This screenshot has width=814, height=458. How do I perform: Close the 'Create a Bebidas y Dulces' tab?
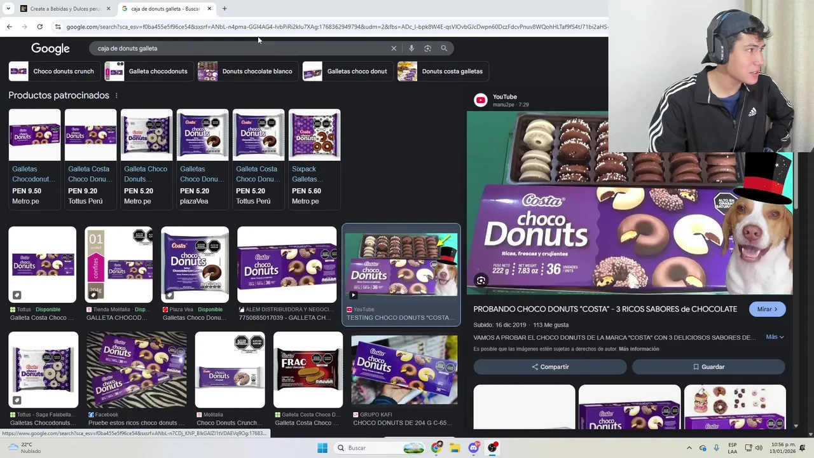point(108,9)
